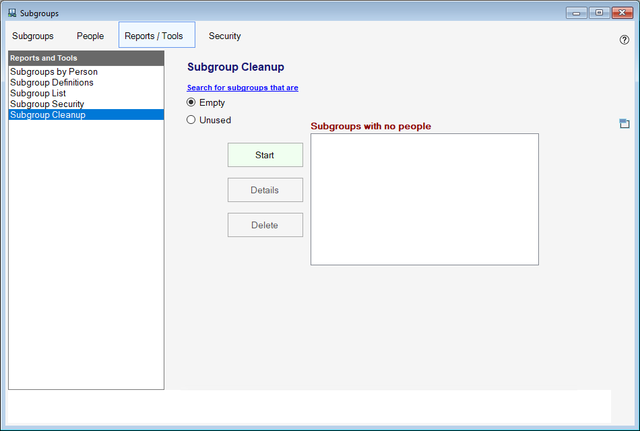Open the People tab
Image resolution: width=640 pixels, height=431 pixels.
(x=90, y=36)
